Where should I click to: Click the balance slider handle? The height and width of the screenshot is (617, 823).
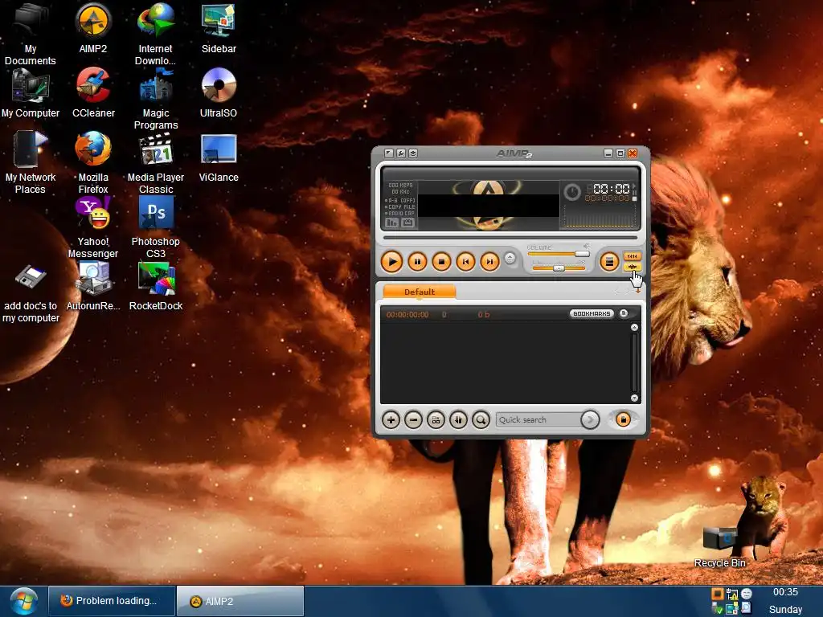tap(559, 268)
